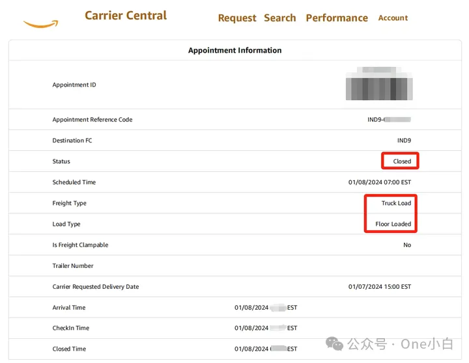Select the Closed Time 01/08/2024 value
Screen dimensions: 469x363
click(266, 349)
